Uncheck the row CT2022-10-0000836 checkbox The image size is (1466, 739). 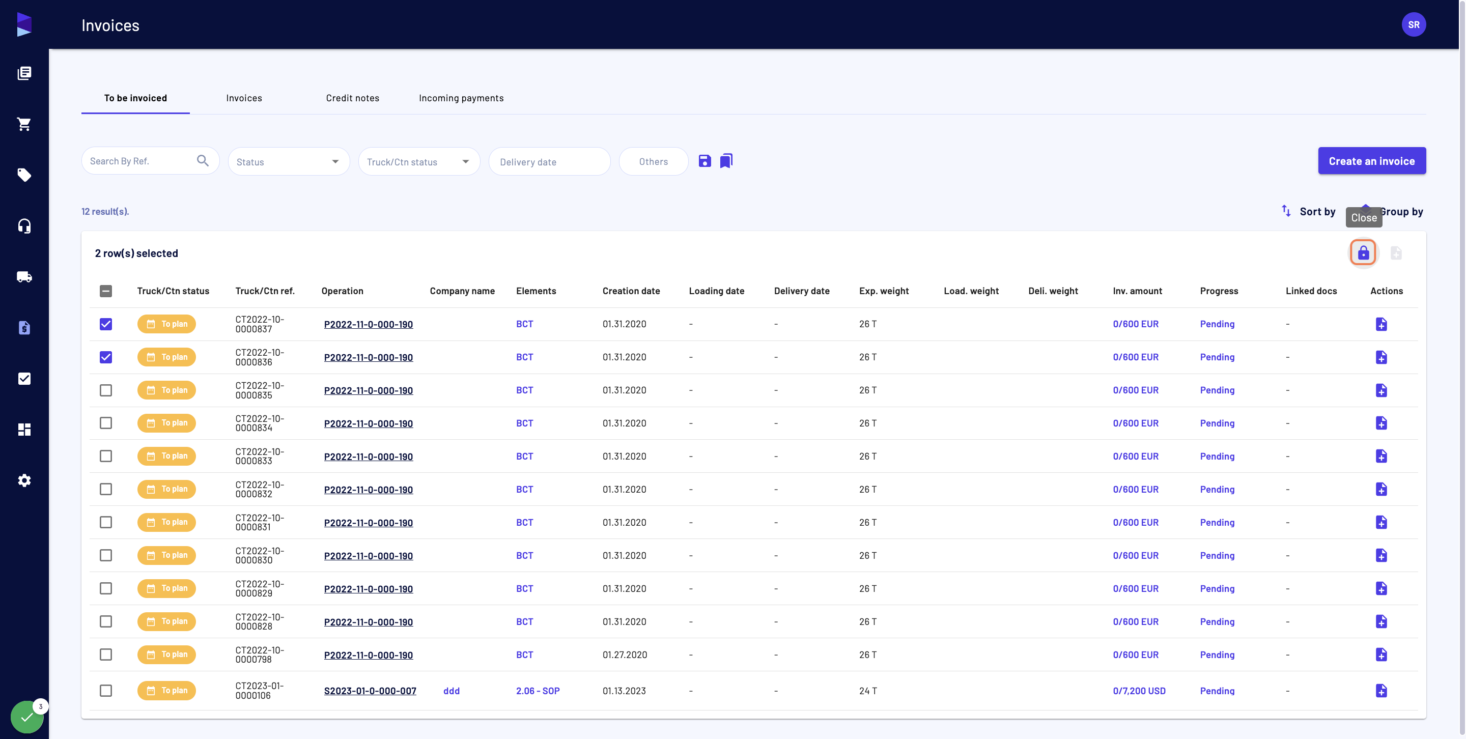[x=106, y=357]
